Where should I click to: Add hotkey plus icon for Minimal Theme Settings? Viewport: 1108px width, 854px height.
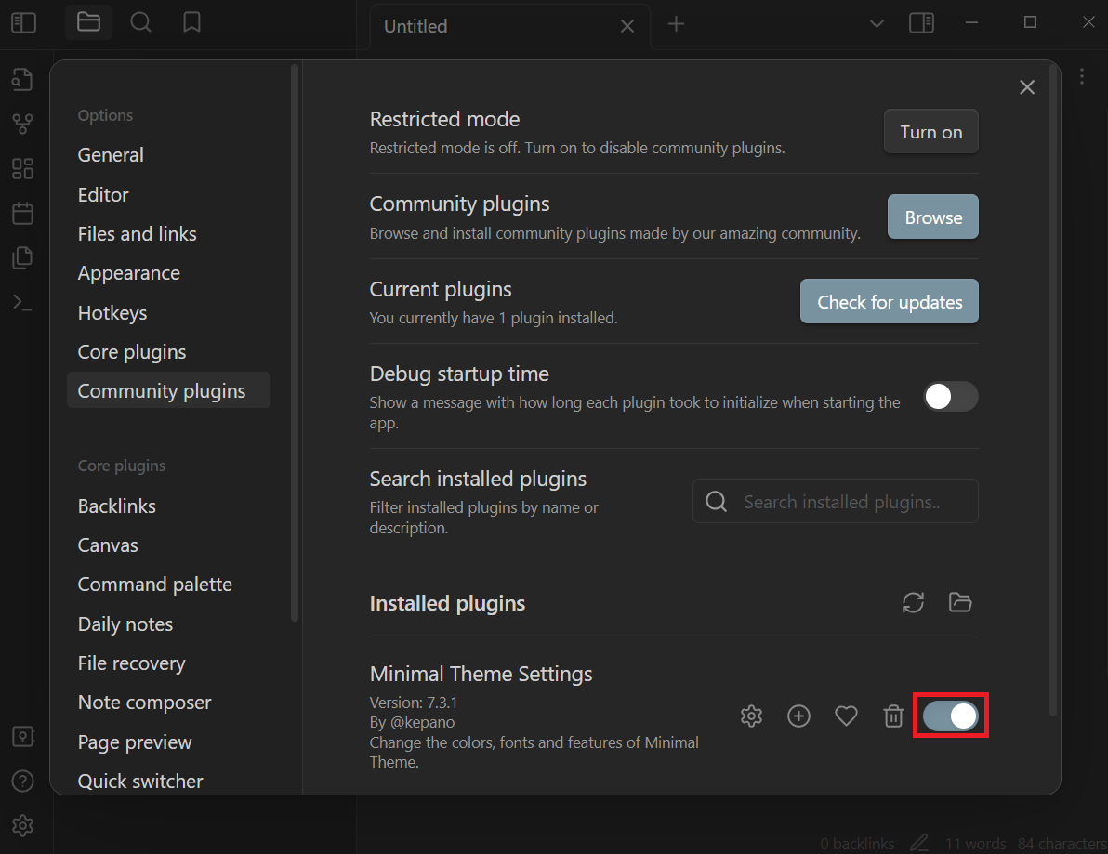tap(798, 716)
